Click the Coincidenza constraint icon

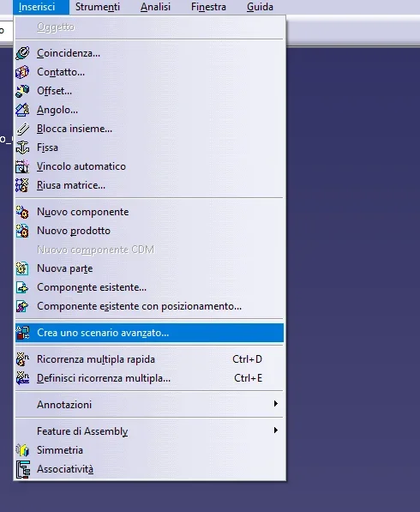click(22, 53)
